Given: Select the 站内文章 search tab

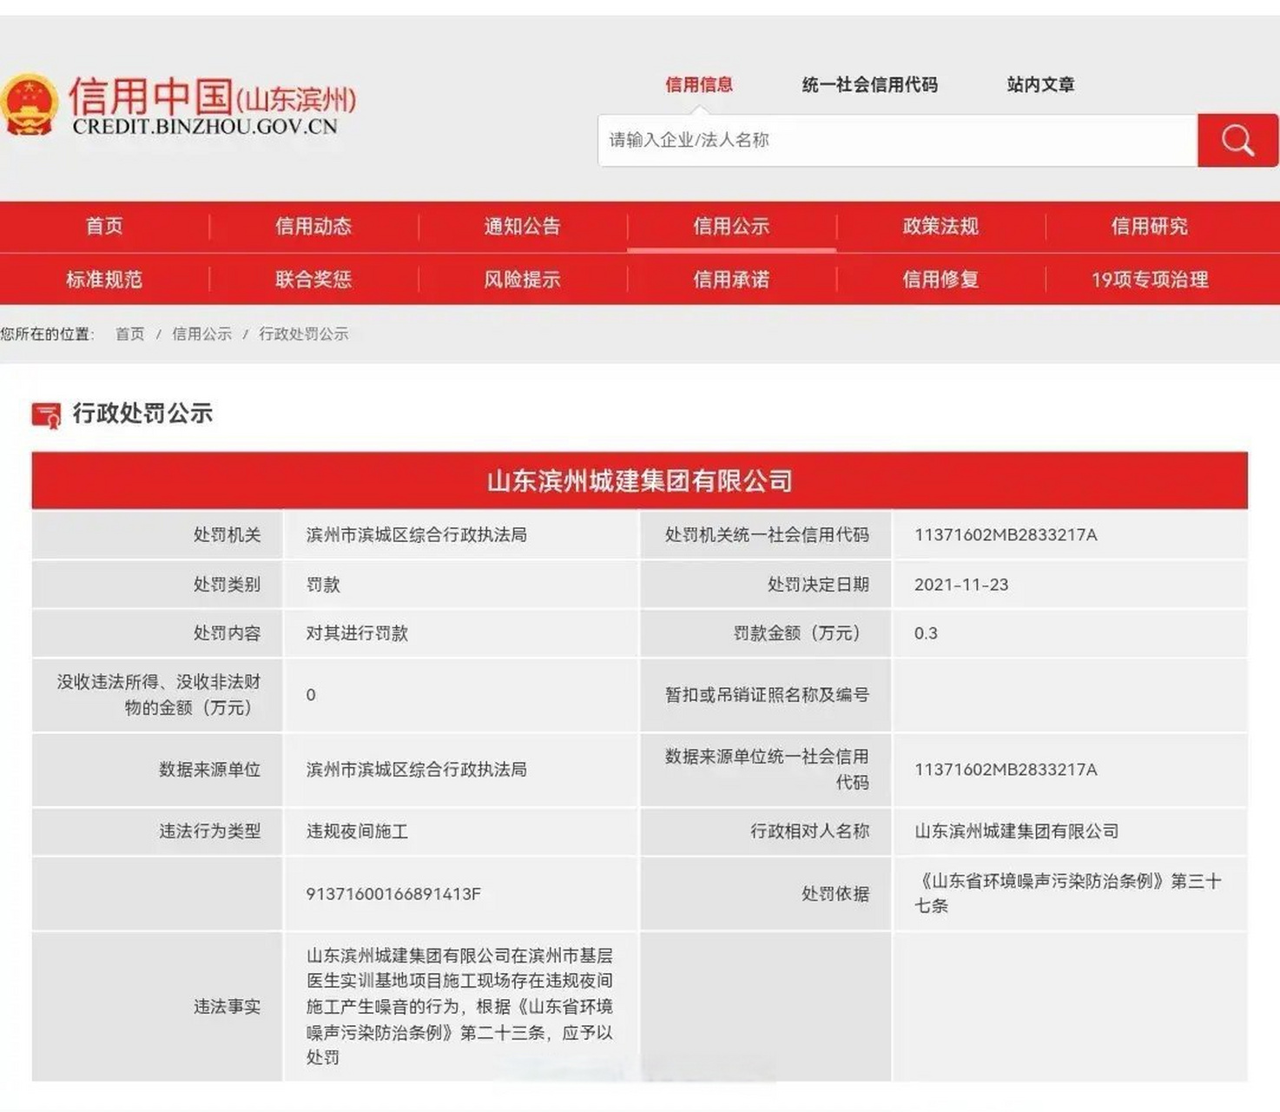Looking at the screenshot, I should pos(1040,84).
